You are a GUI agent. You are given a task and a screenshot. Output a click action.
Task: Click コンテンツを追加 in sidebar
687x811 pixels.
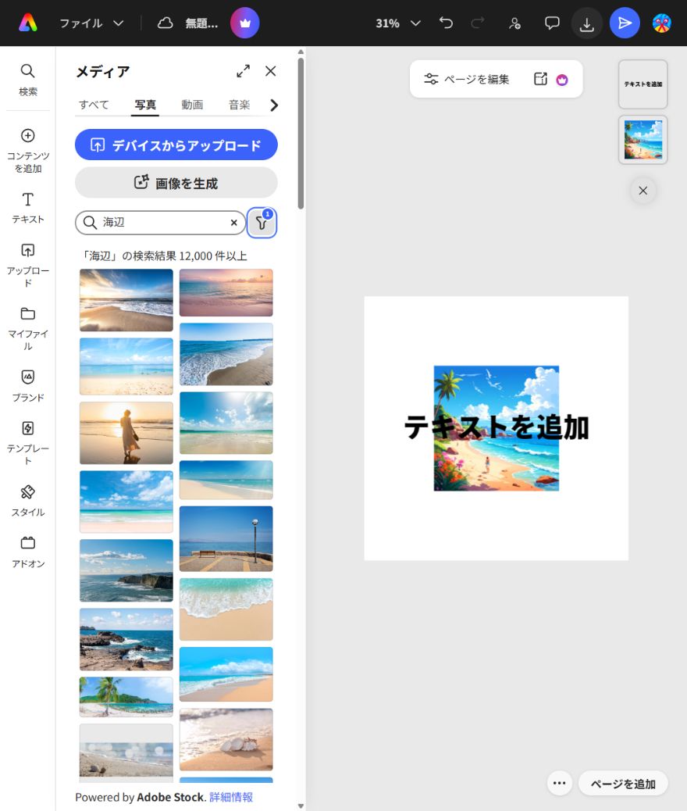28,151
